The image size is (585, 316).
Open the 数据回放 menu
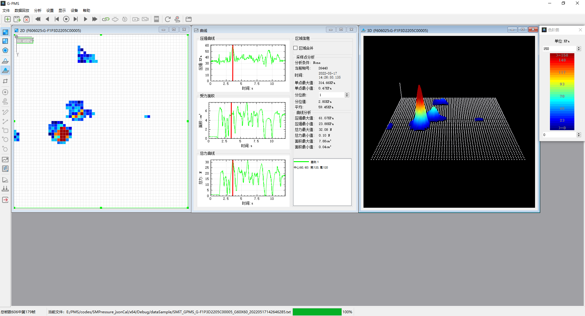coord(22,10)
